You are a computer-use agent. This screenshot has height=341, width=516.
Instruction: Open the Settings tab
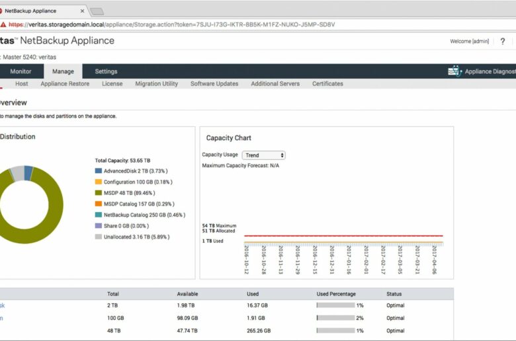[106, 71]
